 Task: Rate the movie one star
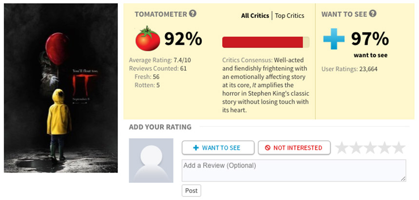(x=342, y=147)
